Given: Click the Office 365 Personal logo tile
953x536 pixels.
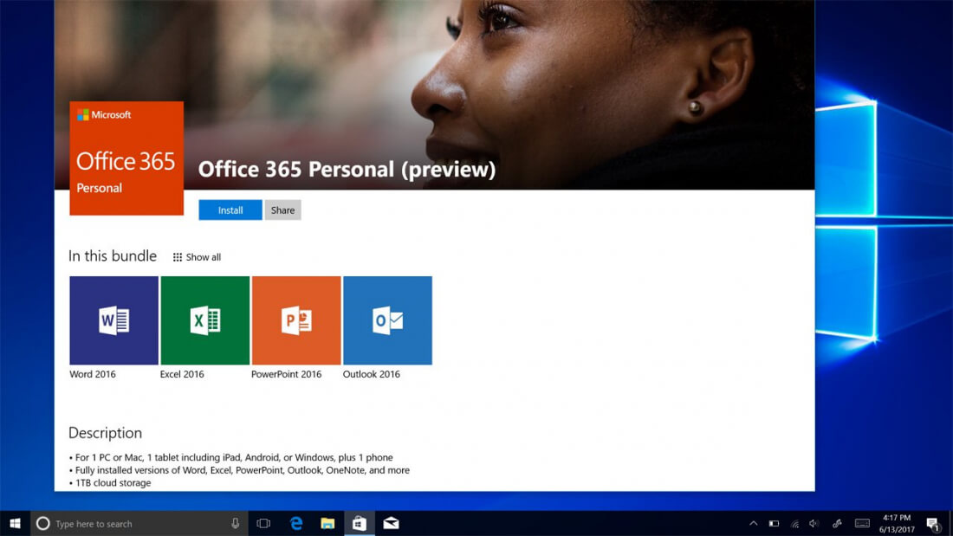Looking at the screenshot, I should click(126, 158).
